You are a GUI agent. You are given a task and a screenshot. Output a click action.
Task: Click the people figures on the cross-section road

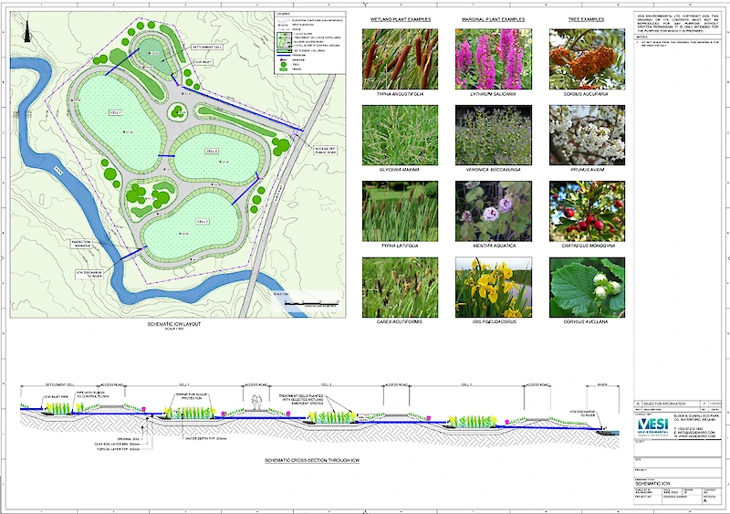coord(256,402)
